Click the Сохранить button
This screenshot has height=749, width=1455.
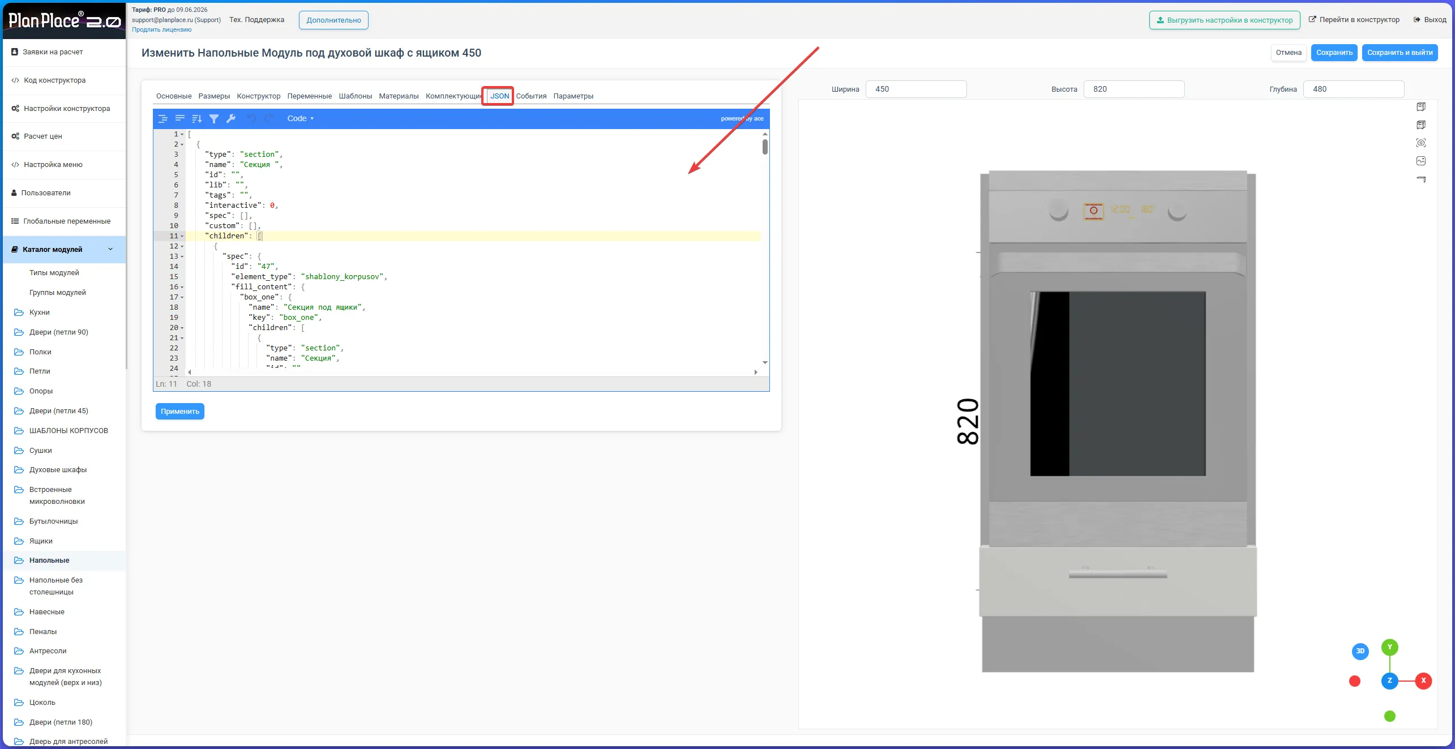tap(1334, 53)
